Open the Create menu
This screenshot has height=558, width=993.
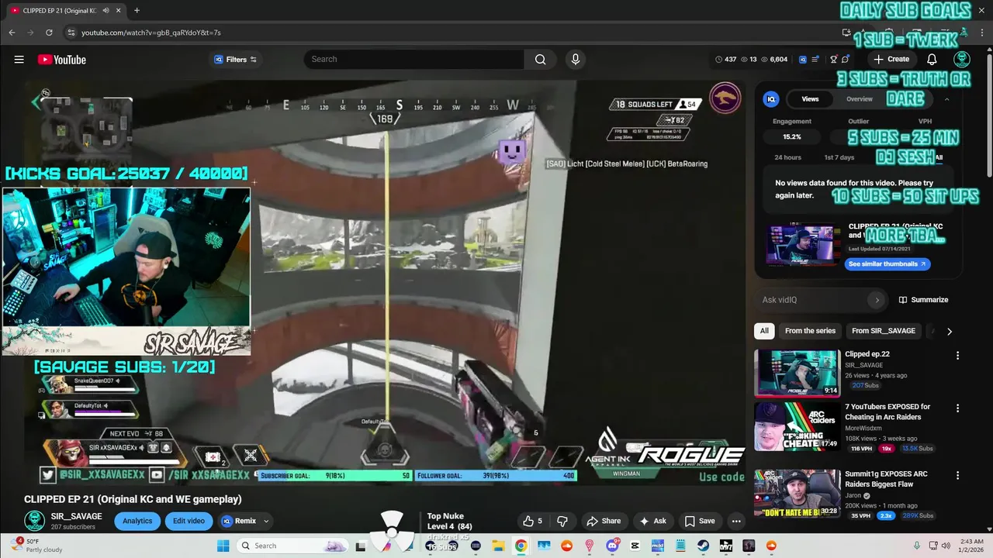coord(891,60)
